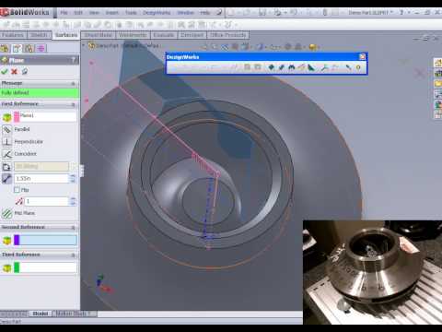Image resolution: width=442 pixels, height=332 pixels.
Task: Collapse the Third Reference section
Action: pyautogui.click(x=73, y=255)
